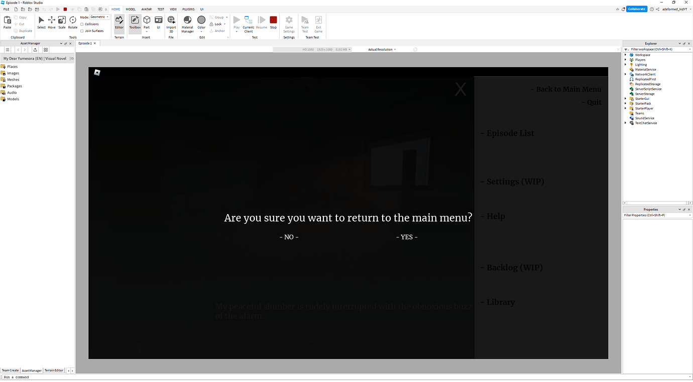Open the FILE menu
693x382 pixels.
click(6, 9)
